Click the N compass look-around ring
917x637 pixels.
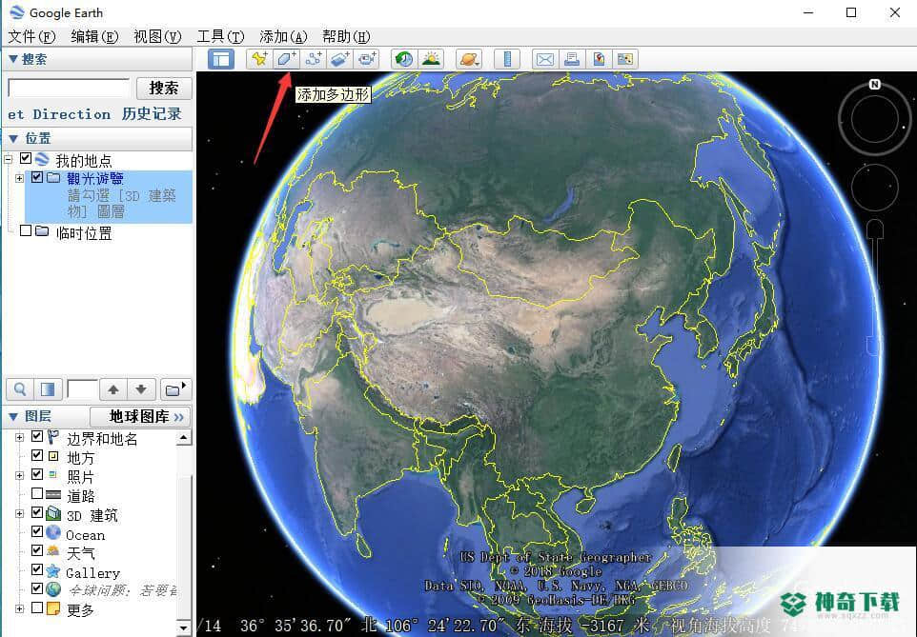click(875, 118)
